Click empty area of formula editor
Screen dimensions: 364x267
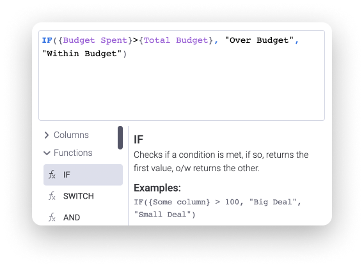click(182, 89)
